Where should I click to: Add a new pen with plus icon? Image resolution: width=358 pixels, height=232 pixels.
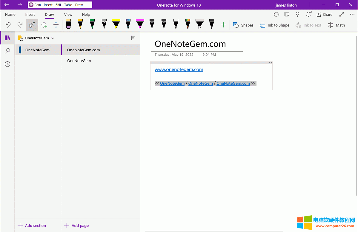click(224, 25)
